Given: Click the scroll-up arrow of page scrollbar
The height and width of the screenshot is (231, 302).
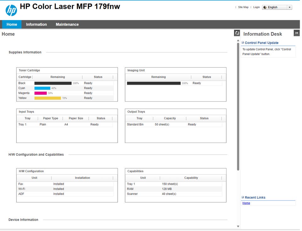Looking at the screenshot, I should (238, 41).
